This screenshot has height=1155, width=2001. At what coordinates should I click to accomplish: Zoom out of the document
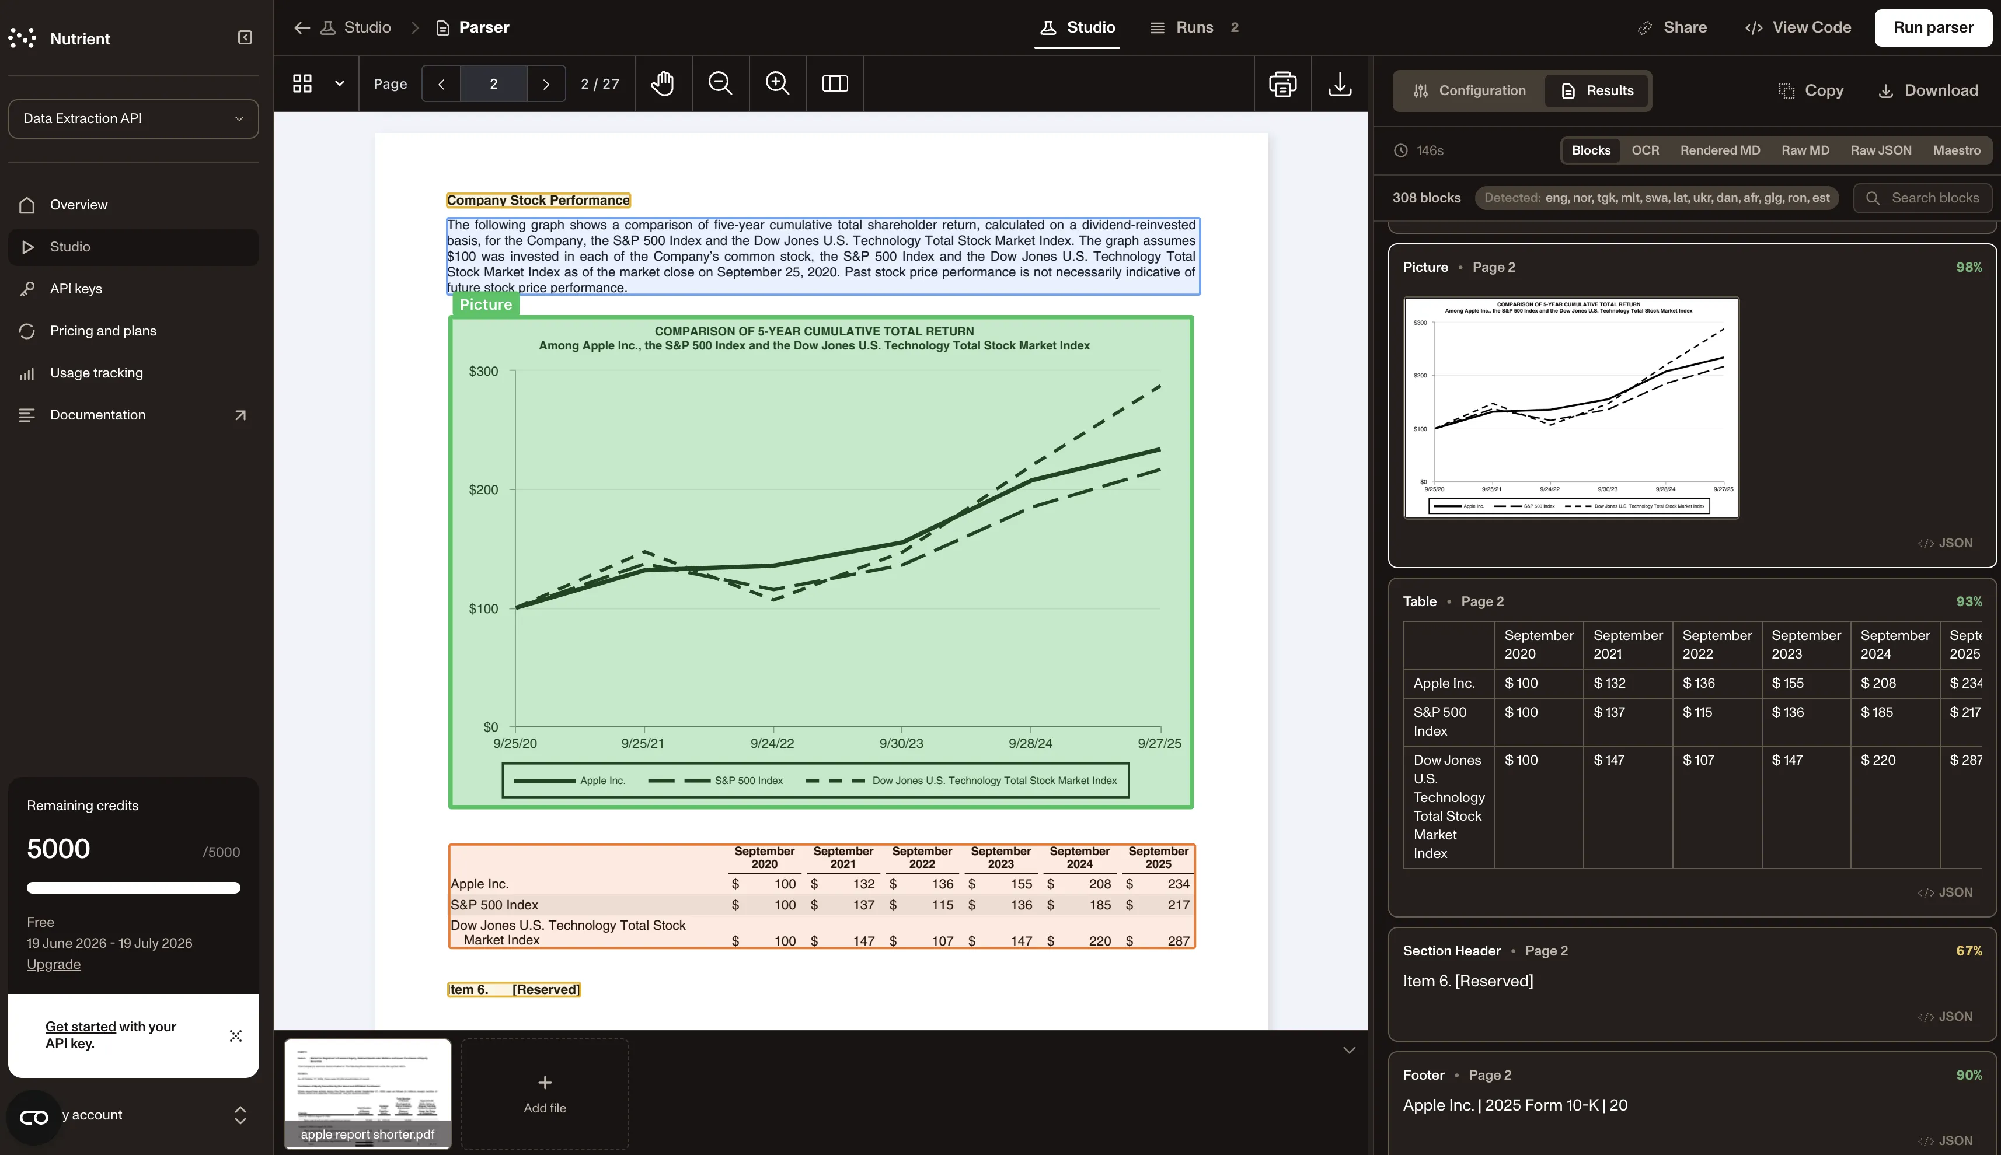coord(720,83)
